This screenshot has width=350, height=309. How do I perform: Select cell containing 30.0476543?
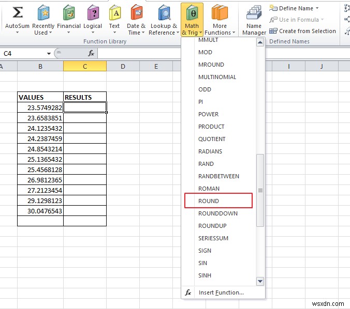40,211
